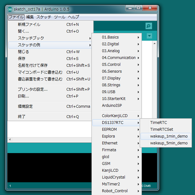Open wakeup_1min_demo example sketch
This screenshot has height=195, width=195.
click(166, 136)
